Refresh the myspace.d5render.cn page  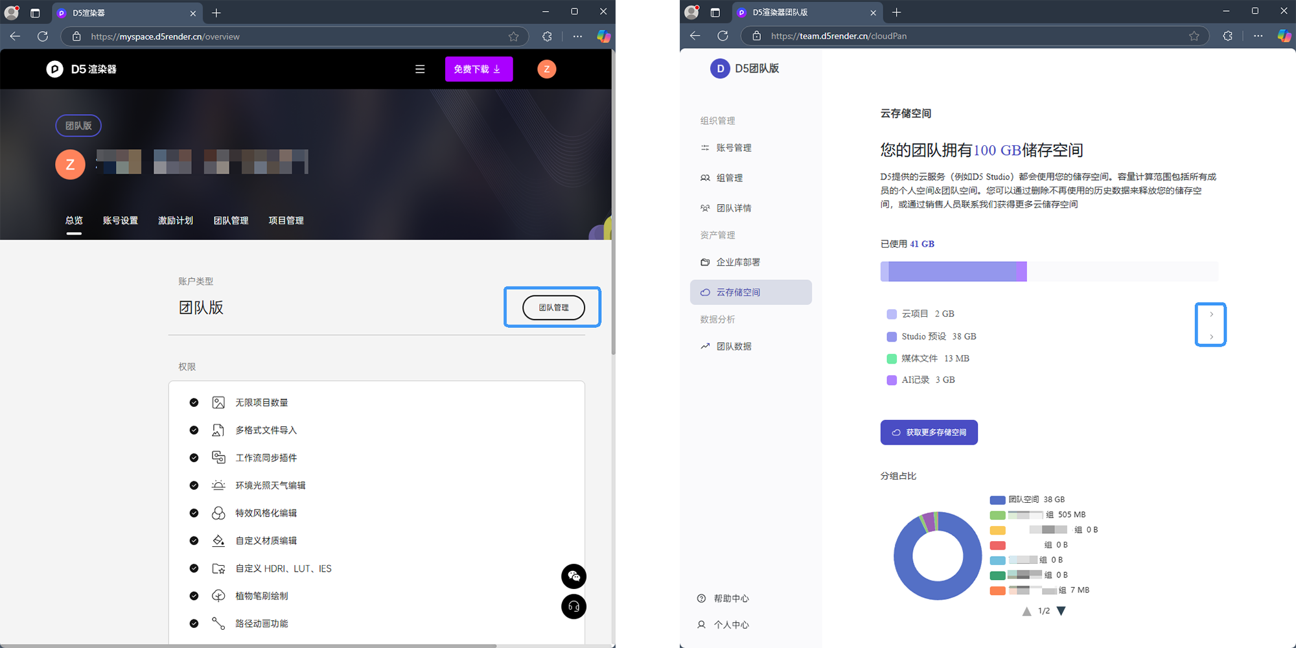click(x=43, y=36)
